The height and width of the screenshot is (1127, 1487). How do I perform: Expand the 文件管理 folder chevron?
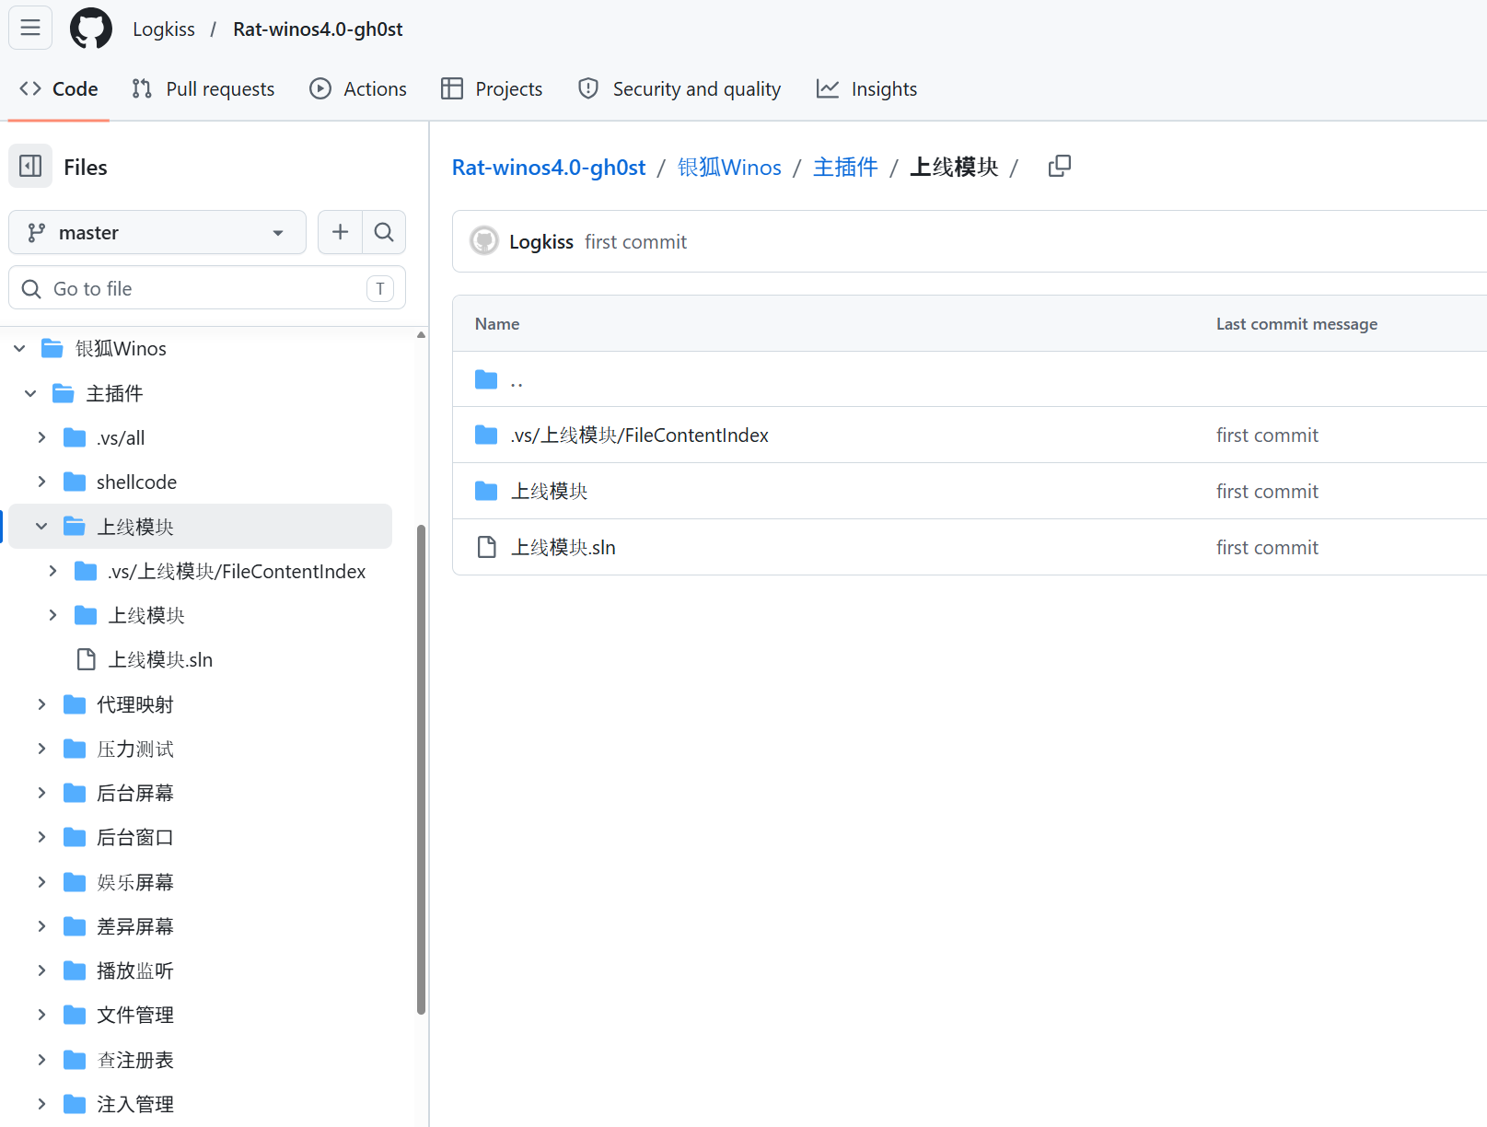point(41,1015)
